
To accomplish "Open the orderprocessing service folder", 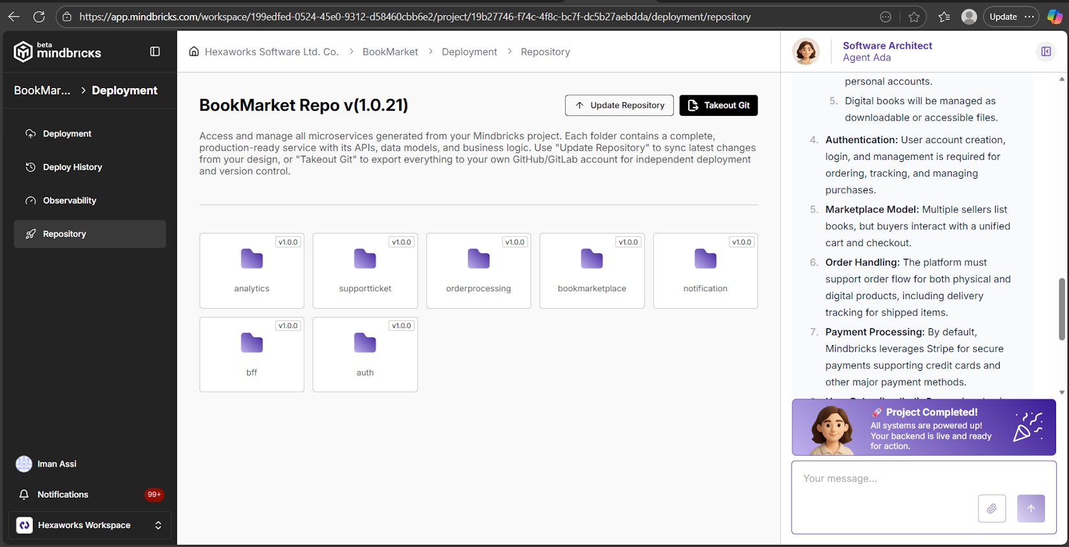I will (x=478, y=271).
